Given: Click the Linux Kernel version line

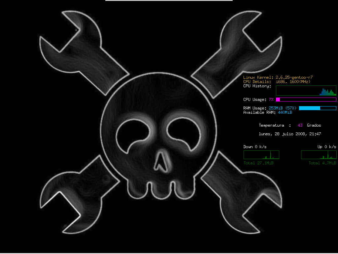Looking at the screenshot, I should pyautogui.click(x=278, y=77).
